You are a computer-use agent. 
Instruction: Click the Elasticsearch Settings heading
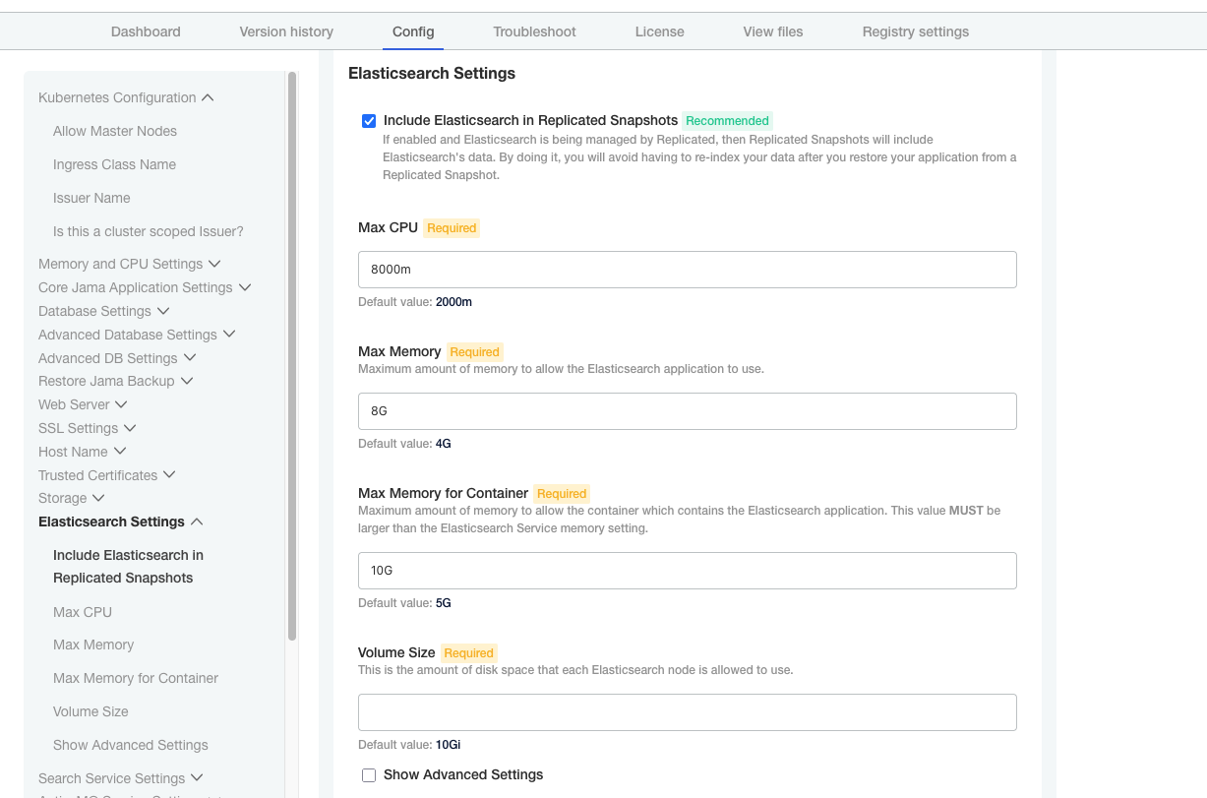tap(432, 74)
